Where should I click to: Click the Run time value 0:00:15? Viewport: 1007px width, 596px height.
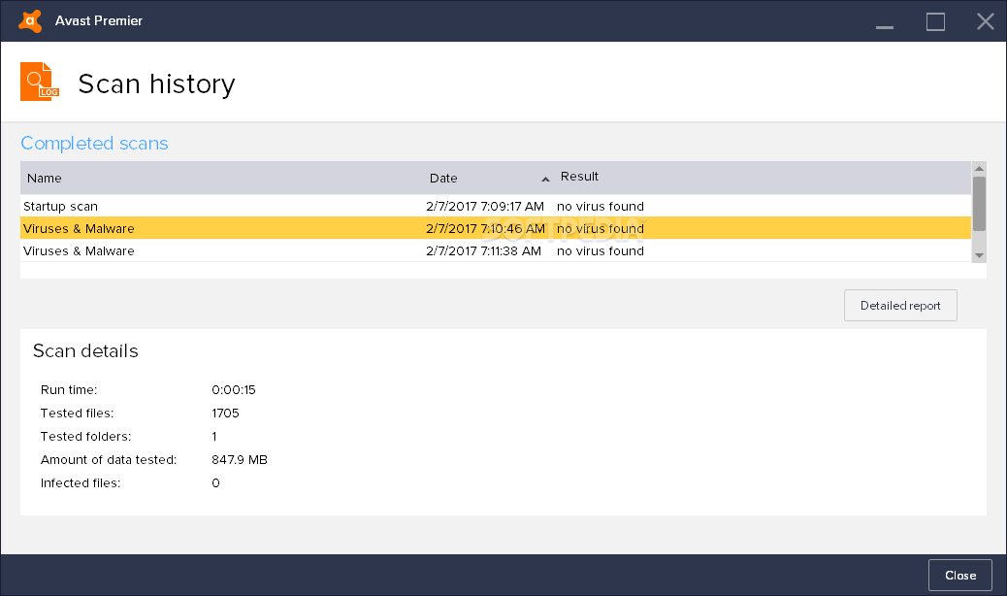(234, 390)
